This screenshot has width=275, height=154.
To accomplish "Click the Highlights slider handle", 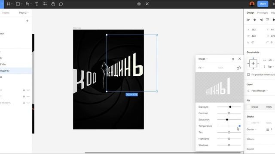I will point(229,139).
